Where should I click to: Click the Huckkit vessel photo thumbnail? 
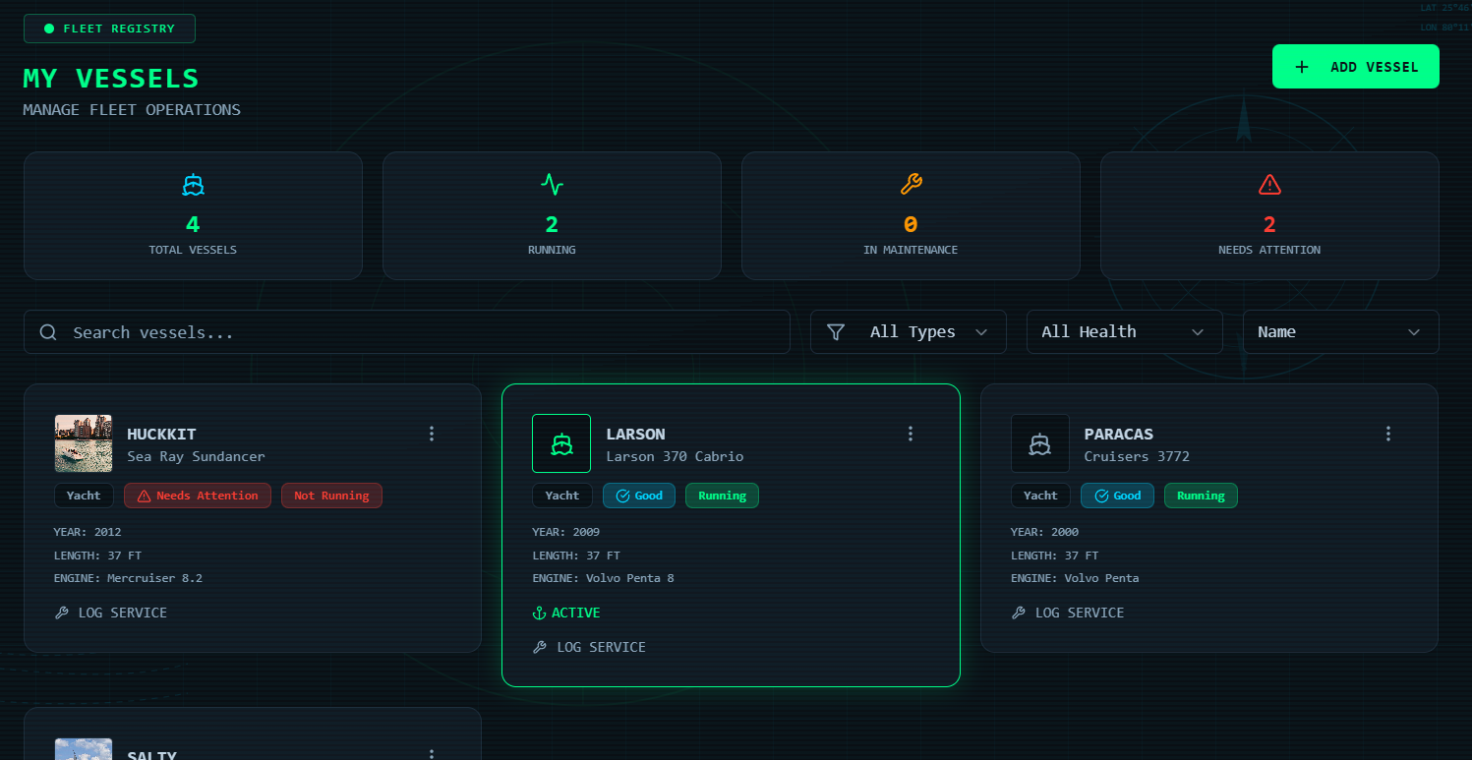tap(84, 443)
